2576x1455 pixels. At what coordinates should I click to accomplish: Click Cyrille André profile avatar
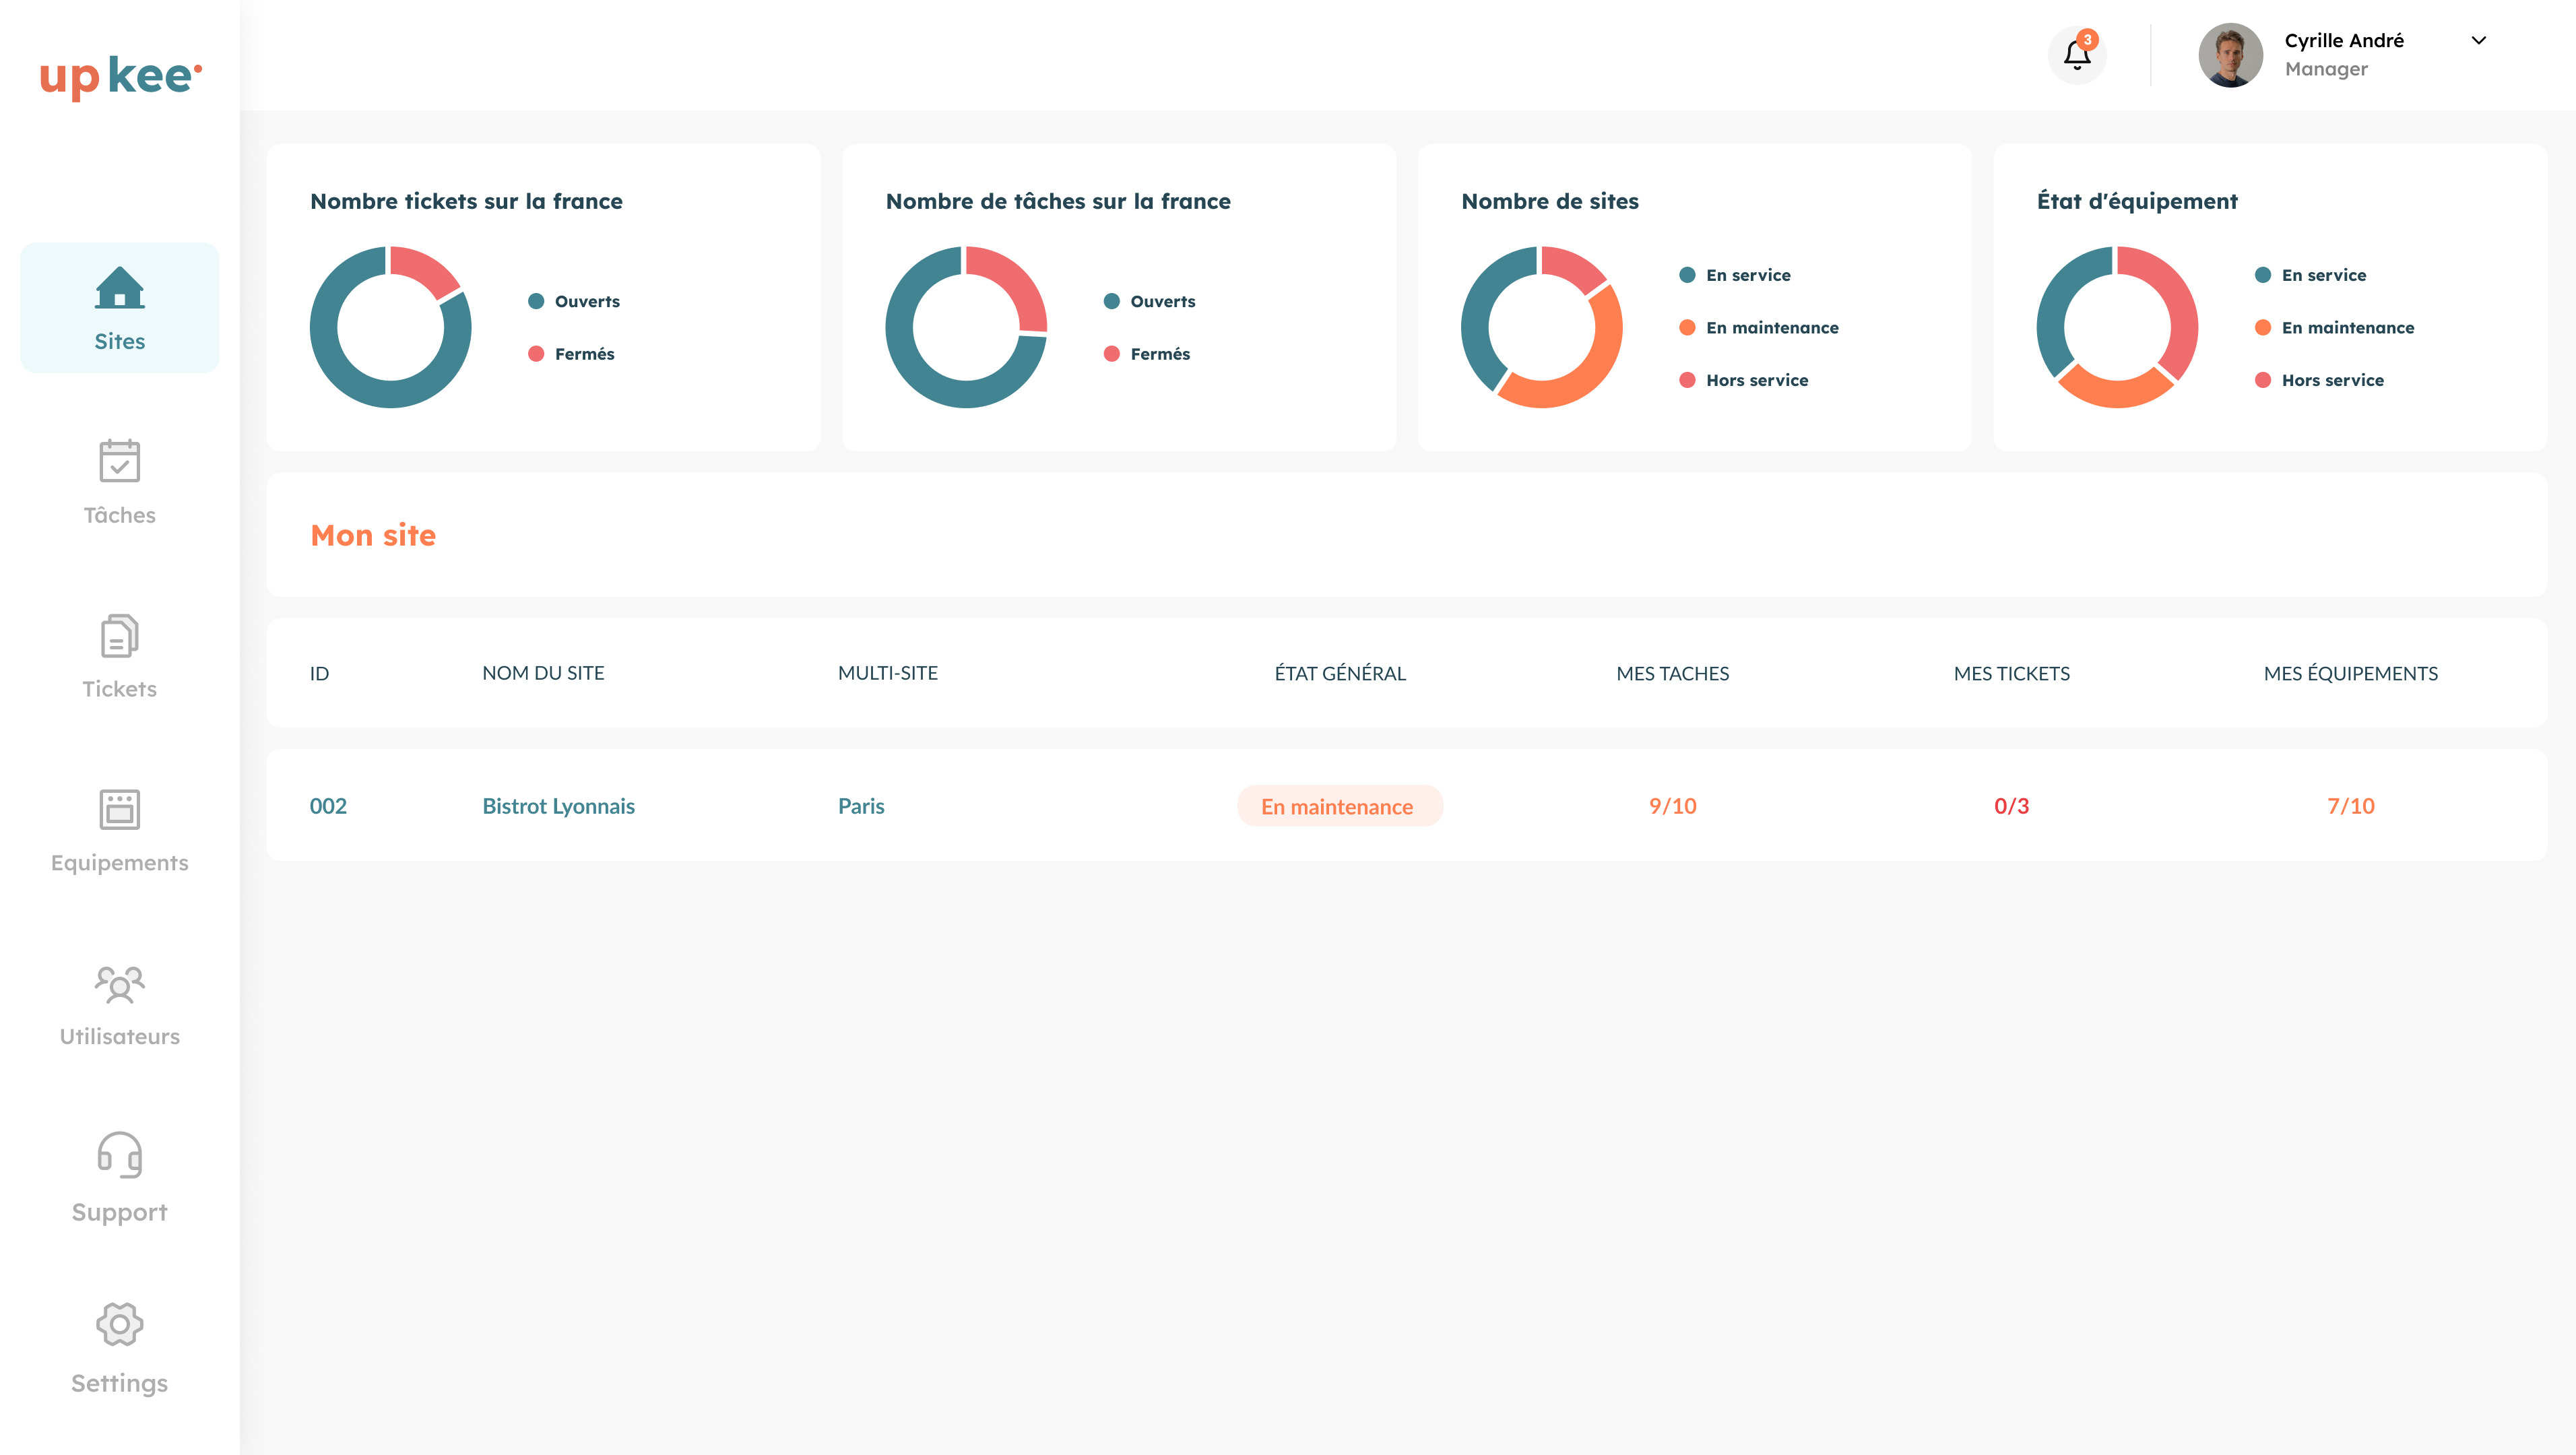click(2230, 55)
